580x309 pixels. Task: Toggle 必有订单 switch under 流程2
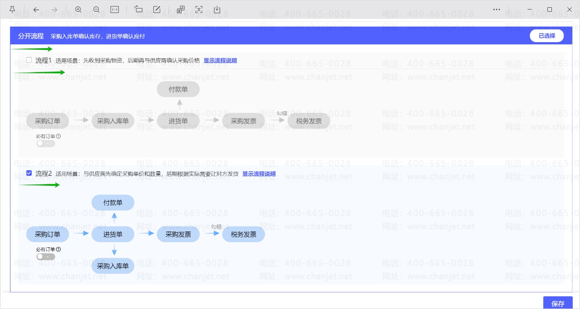point(45,256)
